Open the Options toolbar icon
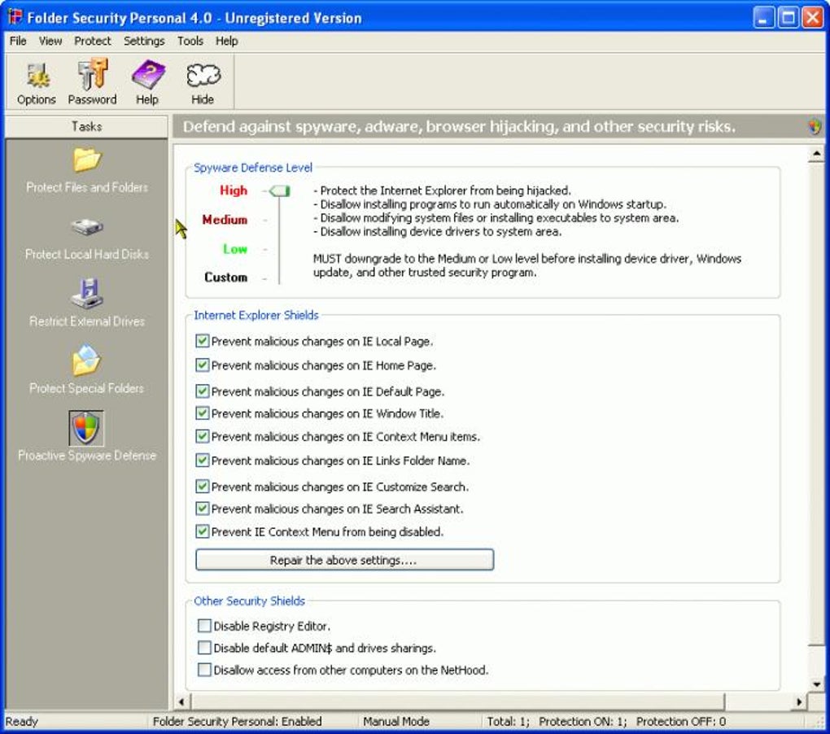 coord(37,75)
